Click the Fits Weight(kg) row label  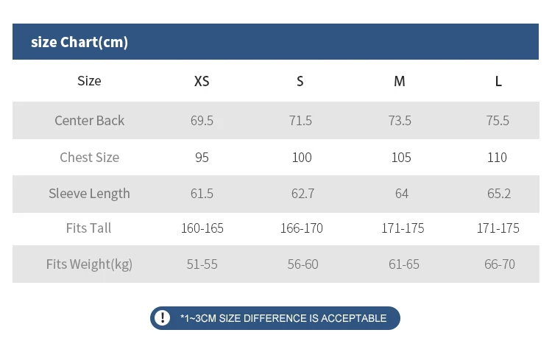[89, 264]
